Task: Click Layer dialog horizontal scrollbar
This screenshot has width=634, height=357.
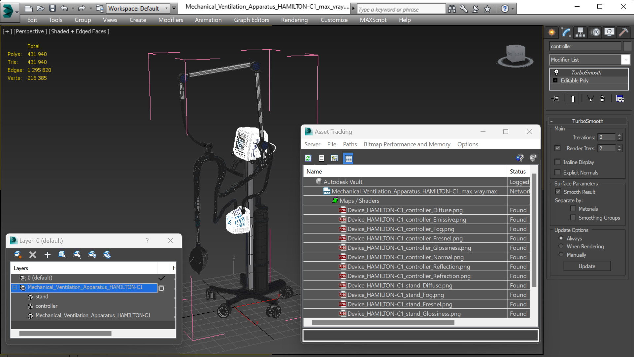Action: click(x=65, y=333)
